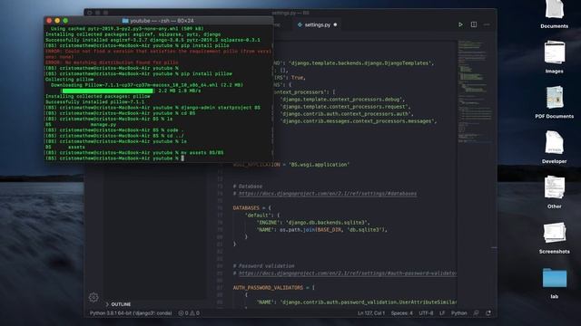581x326 pixels.
Task: Click the PDF Documents stack on the desktop
Action: [x=555, y=102]
